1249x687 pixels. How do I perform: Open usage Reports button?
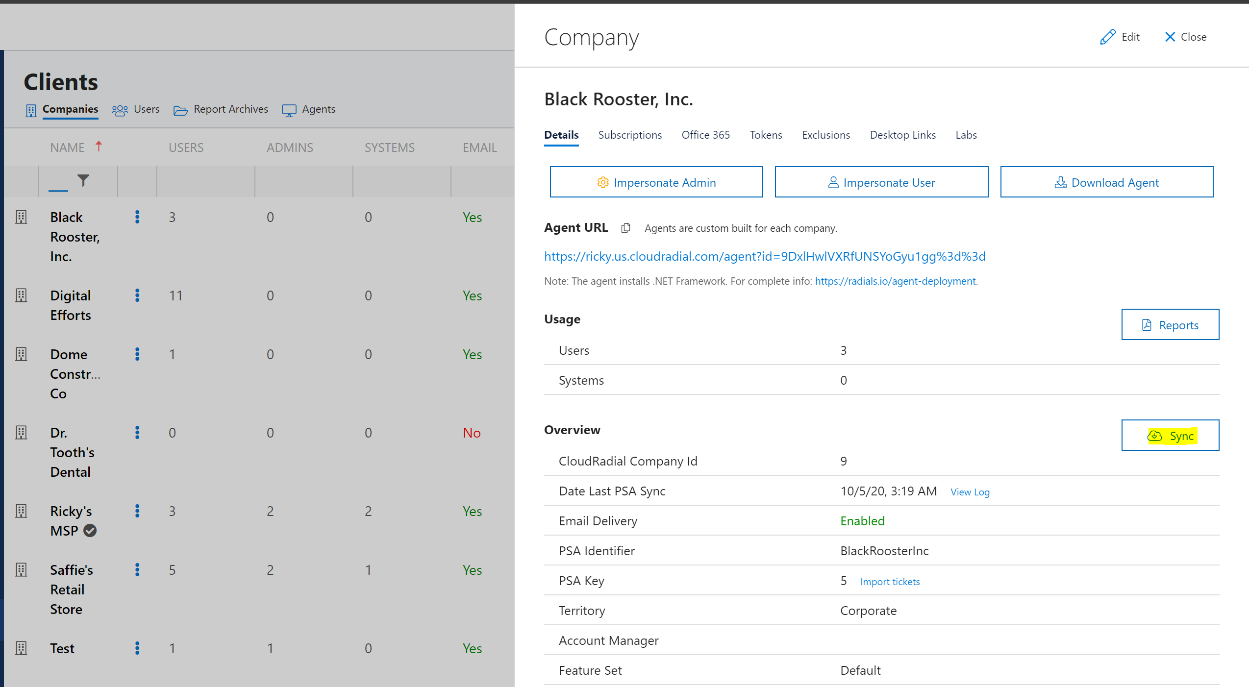point(1170,325)
